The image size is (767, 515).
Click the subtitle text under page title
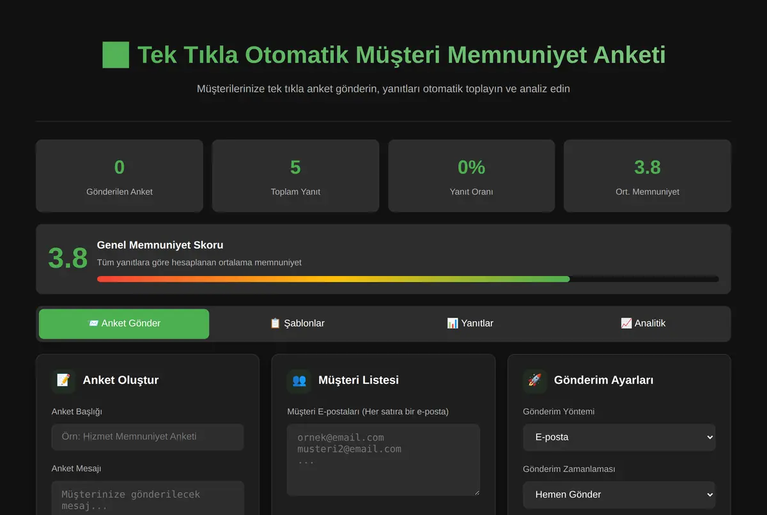click(x=383, y=89)
